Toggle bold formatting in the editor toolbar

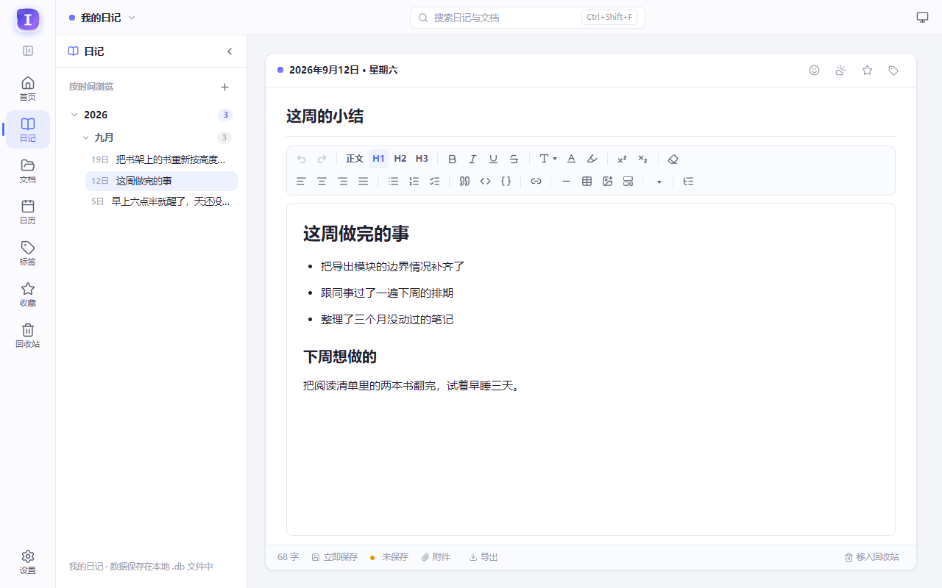click(x=453, y=159)
